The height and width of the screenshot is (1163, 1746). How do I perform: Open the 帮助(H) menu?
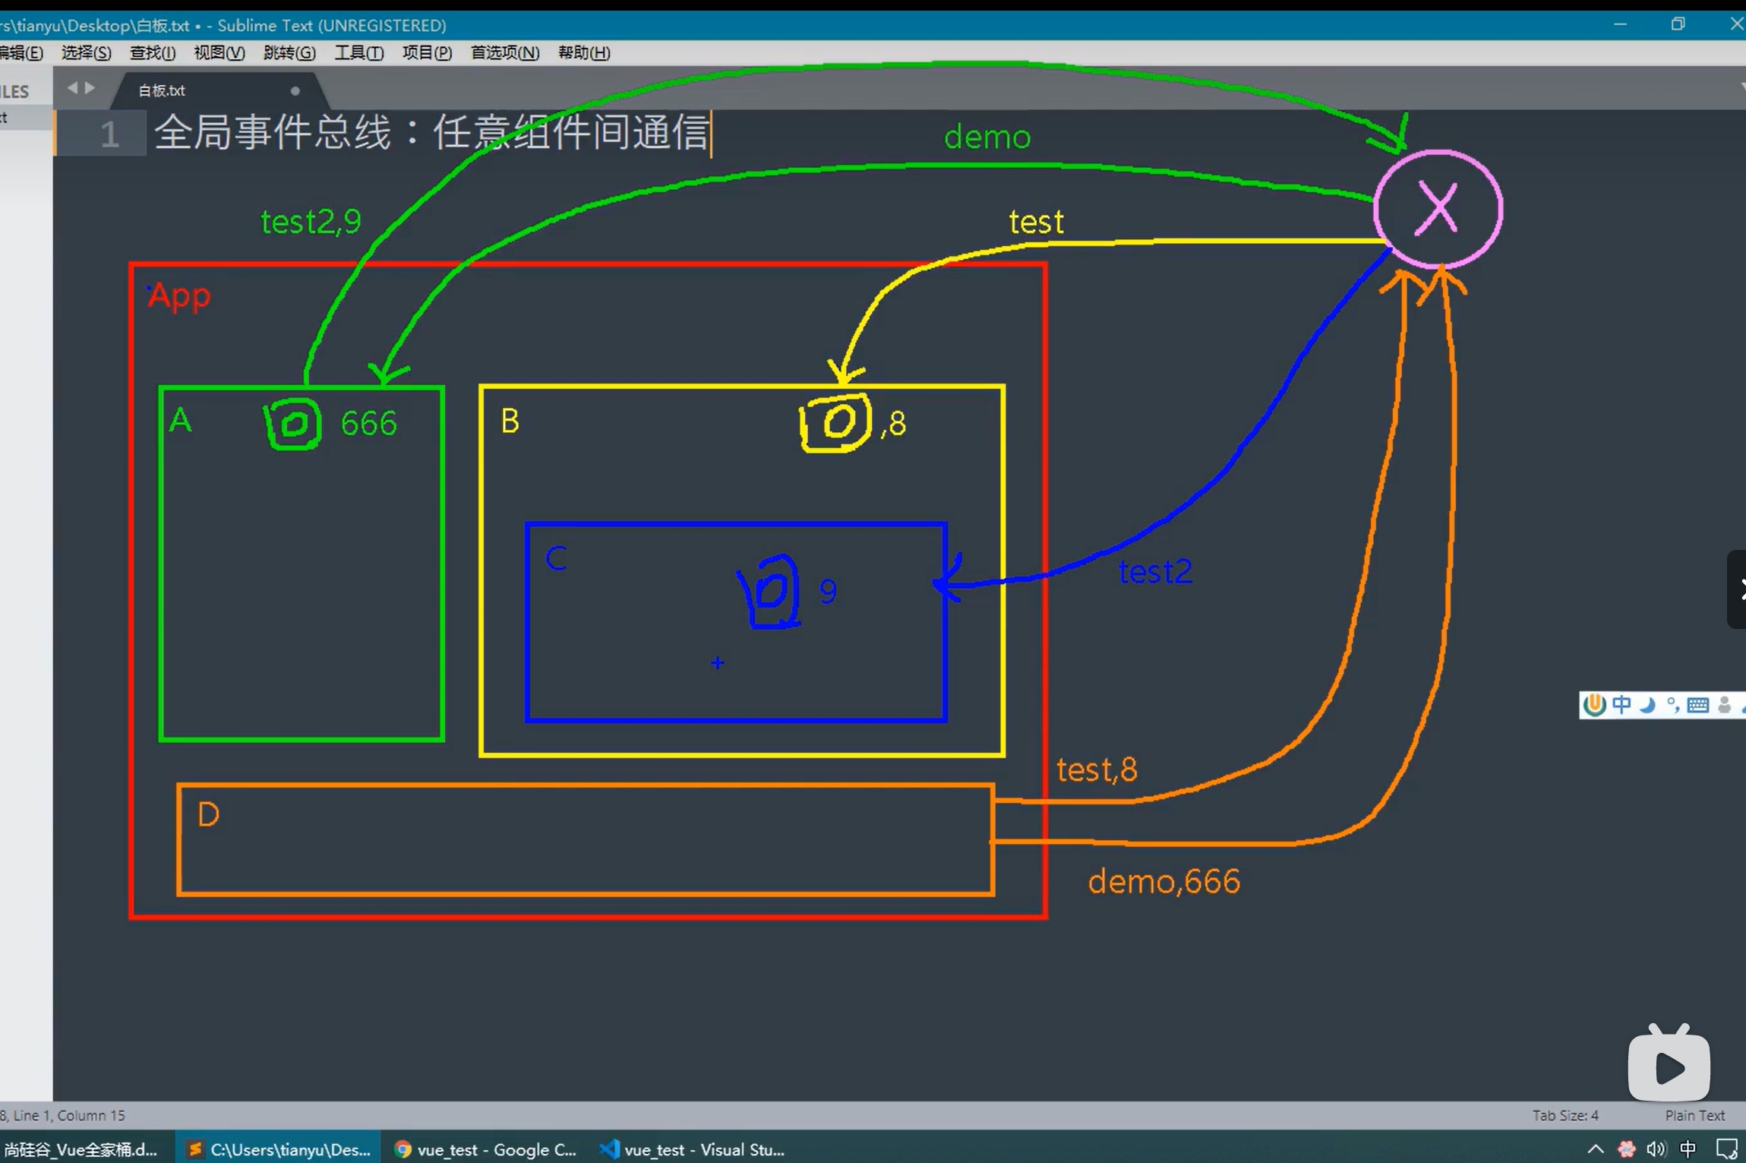[583, 52]
